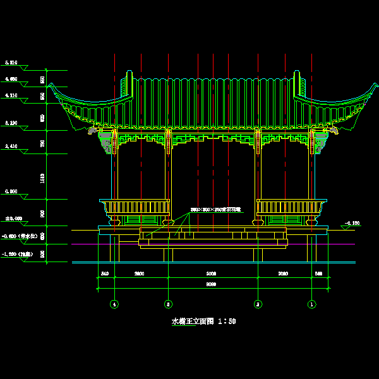This screenshot has height=379, width=379.
Task: Click the left balustrade railing
Action: pyautogui.click(x=135, y=207)
